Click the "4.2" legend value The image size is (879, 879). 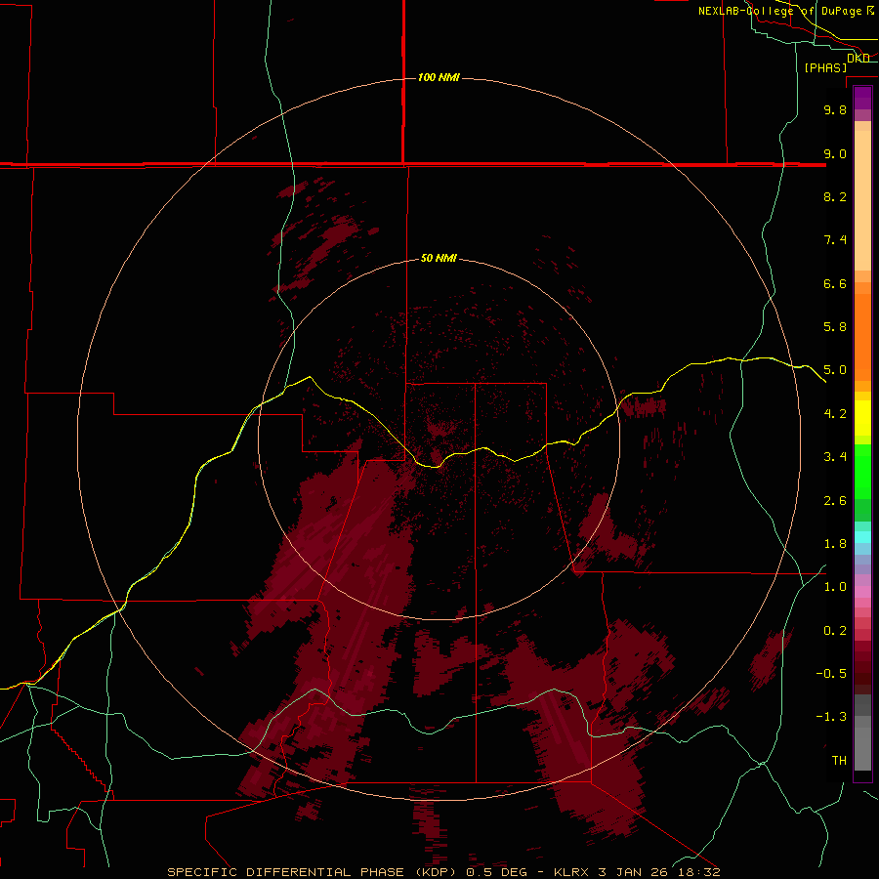point(835,414)
